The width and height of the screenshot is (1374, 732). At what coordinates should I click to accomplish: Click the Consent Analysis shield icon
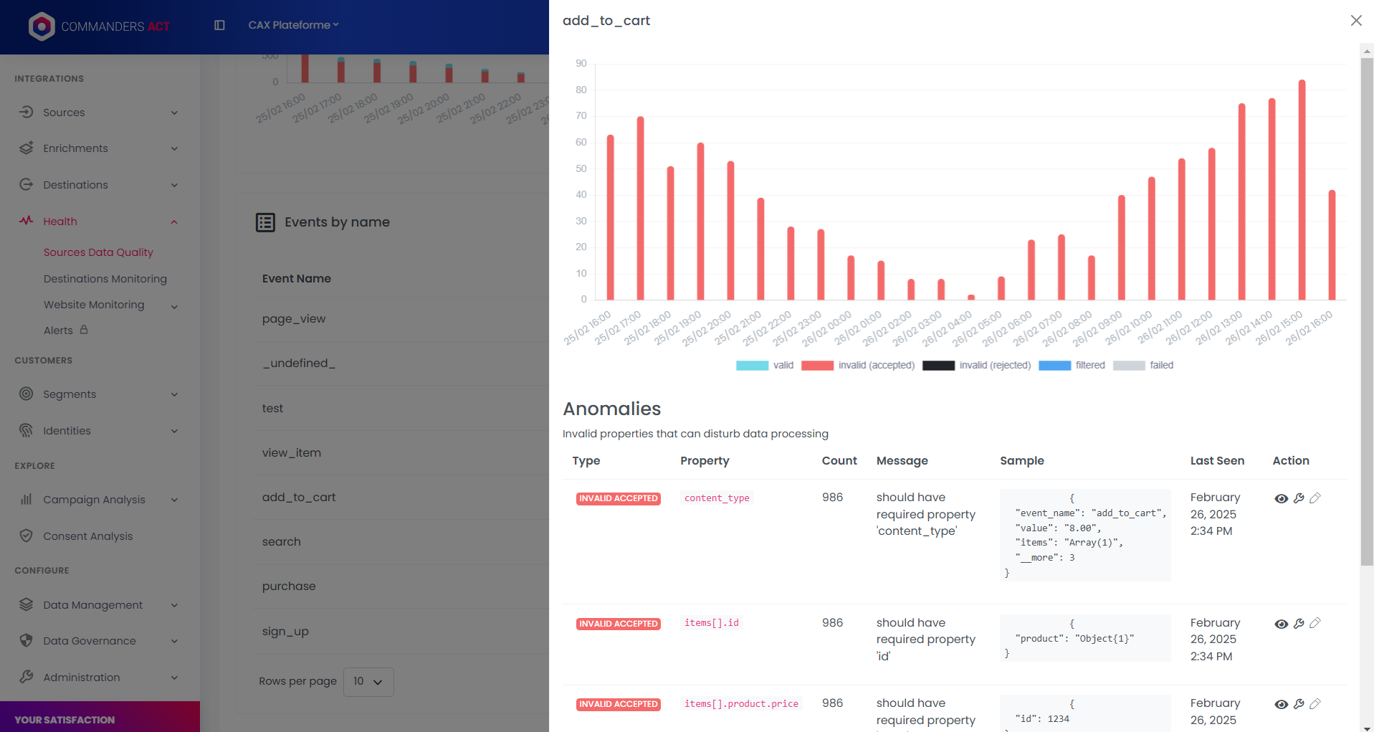click(27, 536)
